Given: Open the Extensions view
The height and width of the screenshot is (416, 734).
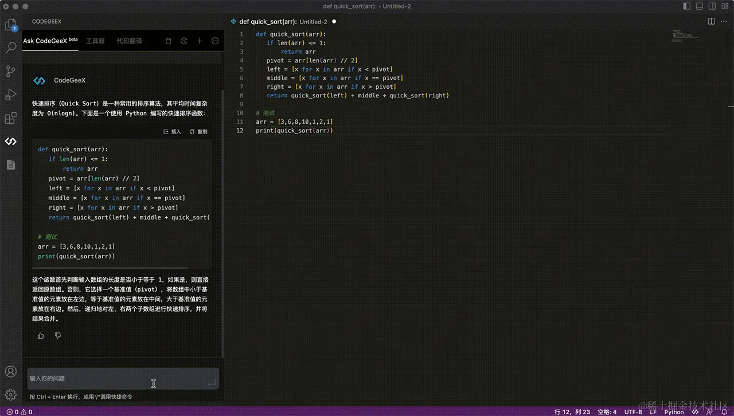Looking at the screenshot, I should coord(11,118).
